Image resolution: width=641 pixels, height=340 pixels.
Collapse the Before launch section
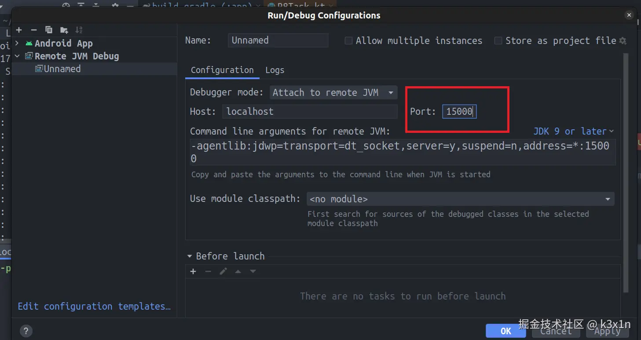point(190,256)
